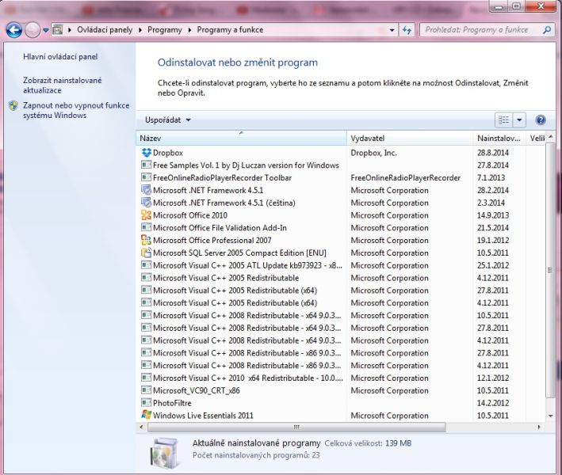The width and height of the screenshot is (562, 475).
Task: Click the Windows Live Essentials 2011 icon
Action: [x=146, y=416]
